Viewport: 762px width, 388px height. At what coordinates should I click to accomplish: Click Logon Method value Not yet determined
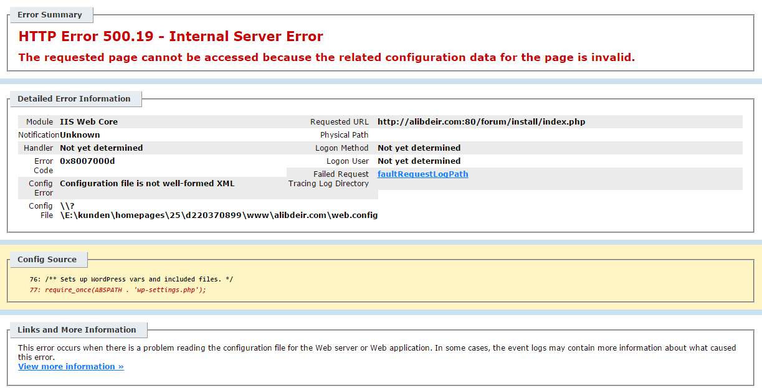pyautogui.click(x=419, y=148)
